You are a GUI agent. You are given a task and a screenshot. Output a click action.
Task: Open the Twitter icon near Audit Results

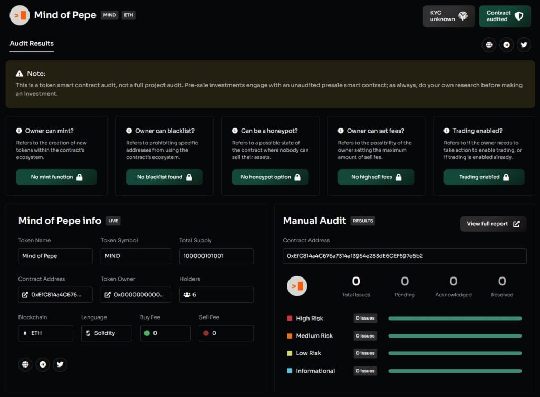tap(524, 45)
